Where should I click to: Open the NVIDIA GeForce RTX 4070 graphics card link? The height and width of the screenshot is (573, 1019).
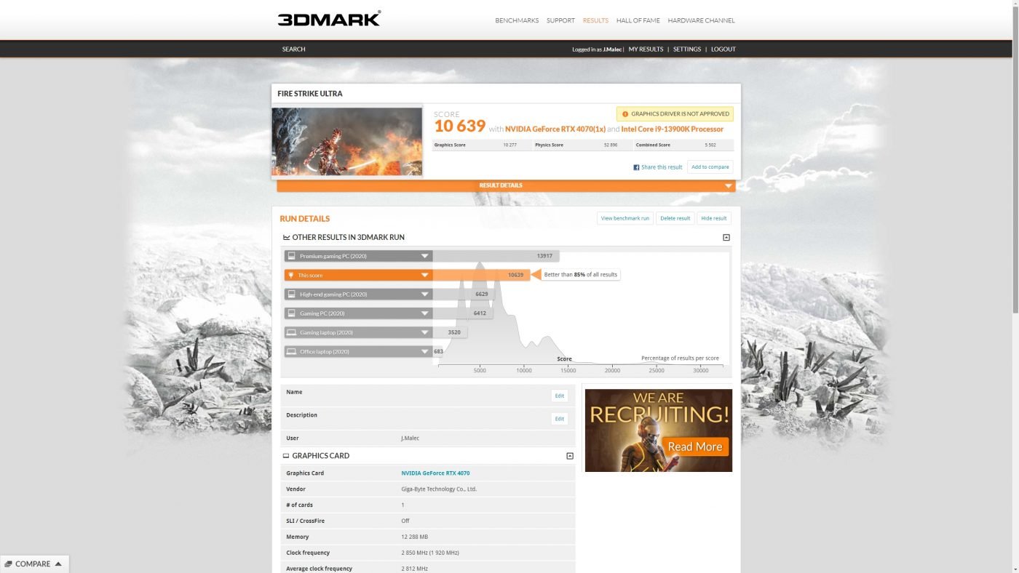point(435,473)
